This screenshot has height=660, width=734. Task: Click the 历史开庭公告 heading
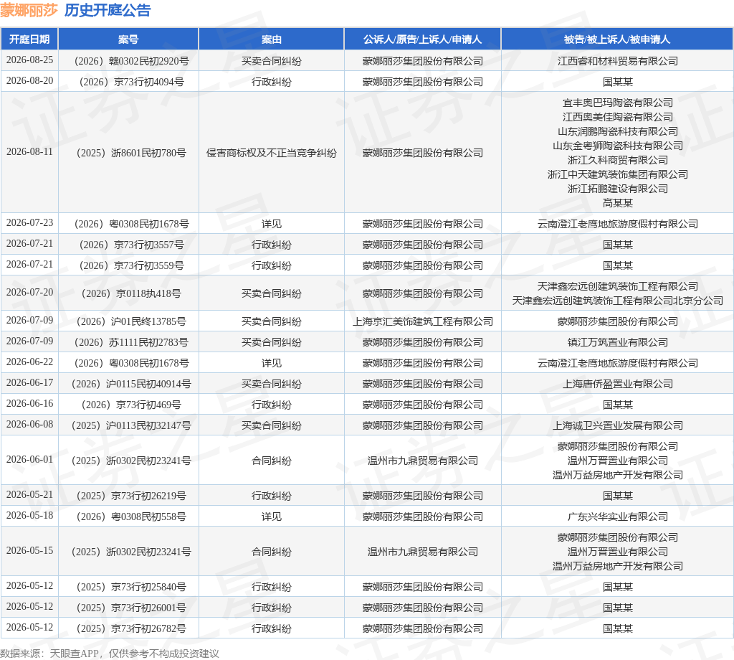(x=108, y=10)
